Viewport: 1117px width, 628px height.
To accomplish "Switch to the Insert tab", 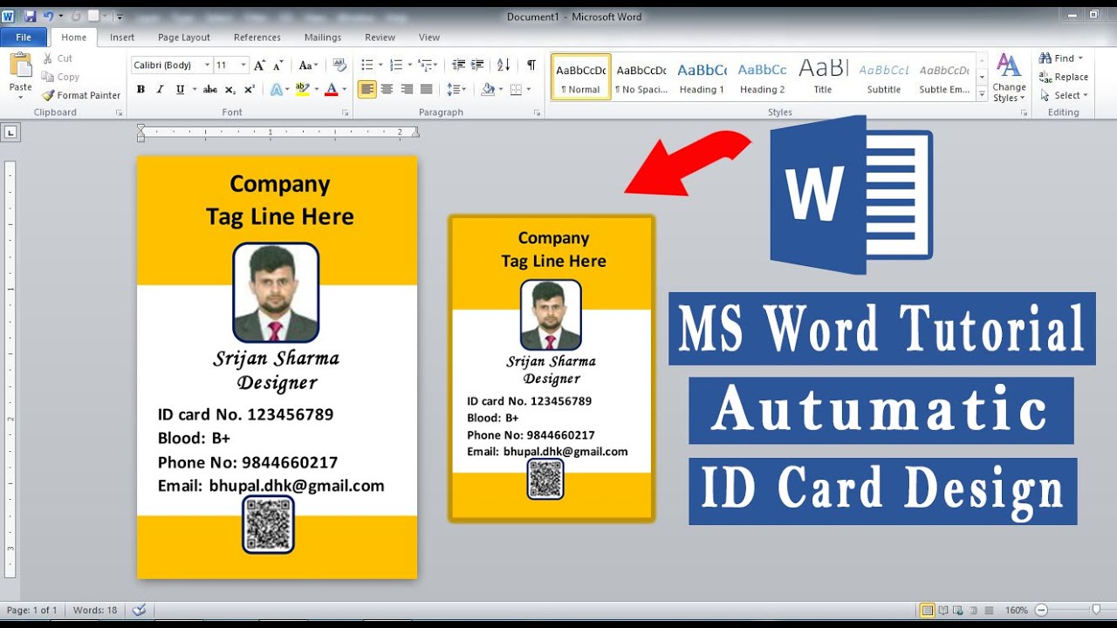I will tap(122, 38).
